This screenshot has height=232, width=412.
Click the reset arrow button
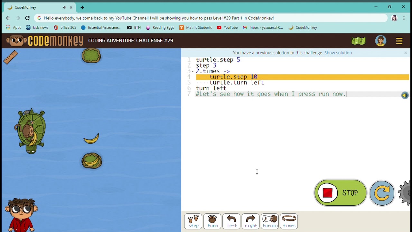tap(382, 193)
